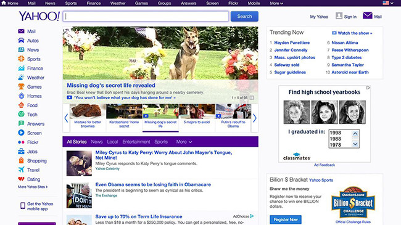Viewport: 401px width, 225px height.
Task: Click the Yahoo logo
Action: [x=39, y=16]
